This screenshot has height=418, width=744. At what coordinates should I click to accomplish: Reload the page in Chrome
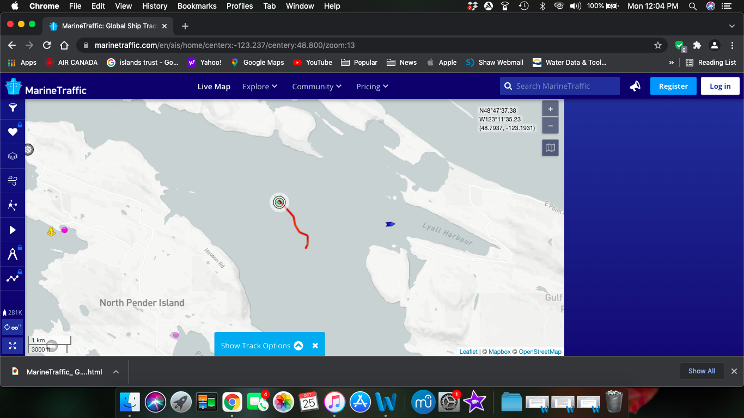point(47,45)
